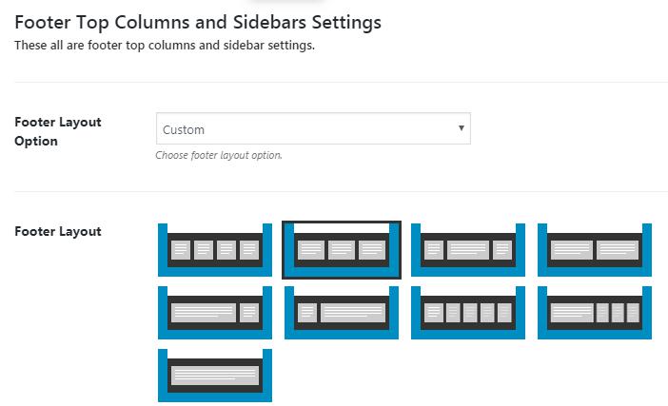Select the two equal columns footer layout
This screenshot has height=406, width=668.
click(x=595, y=250)
